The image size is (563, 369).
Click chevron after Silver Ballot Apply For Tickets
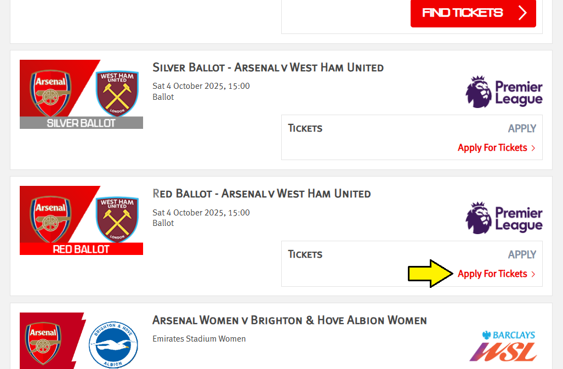(x=533, y=148)
